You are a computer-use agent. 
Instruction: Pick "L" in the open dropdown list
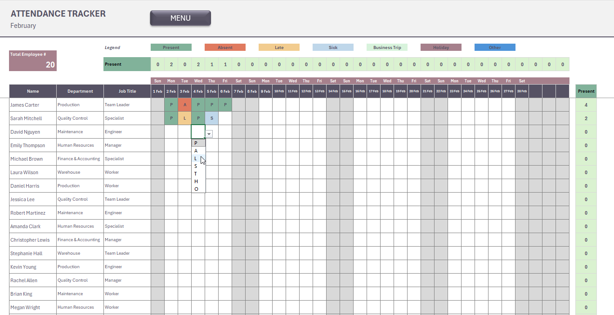198,158
